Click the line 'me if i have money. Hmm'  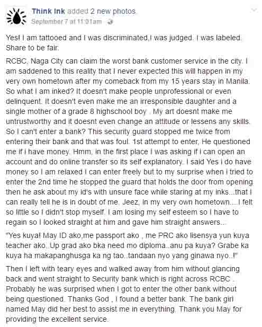(125, 152)
